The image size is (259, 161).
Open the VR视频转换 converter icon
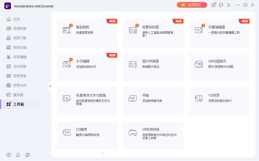pos(133,132)
